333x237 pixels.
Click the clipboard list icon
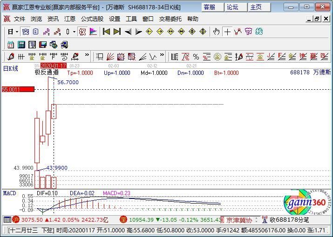pos(36,32)
